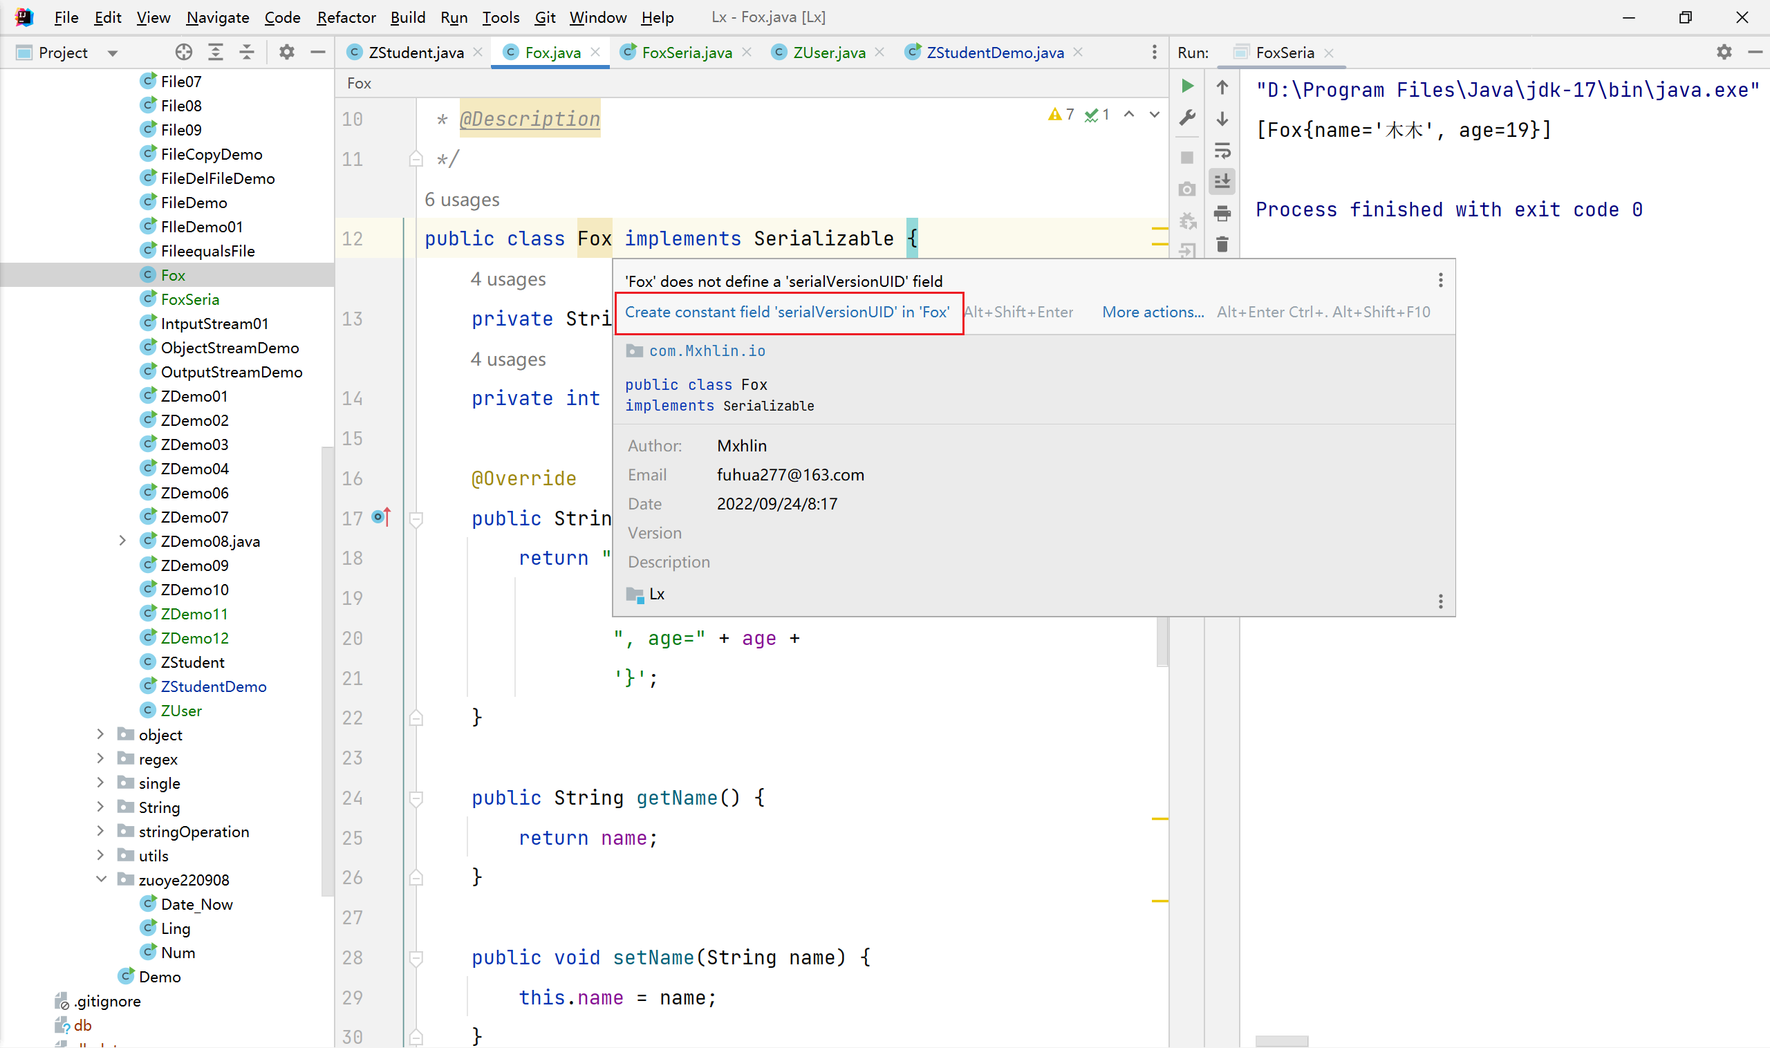Toggle scroll to end in Run console

coord(1222,182)
